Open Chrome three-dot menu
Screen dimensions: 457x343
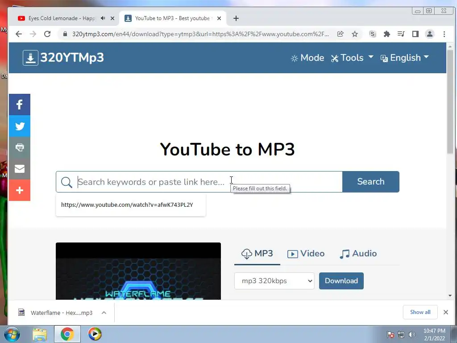tap(444, 34)
